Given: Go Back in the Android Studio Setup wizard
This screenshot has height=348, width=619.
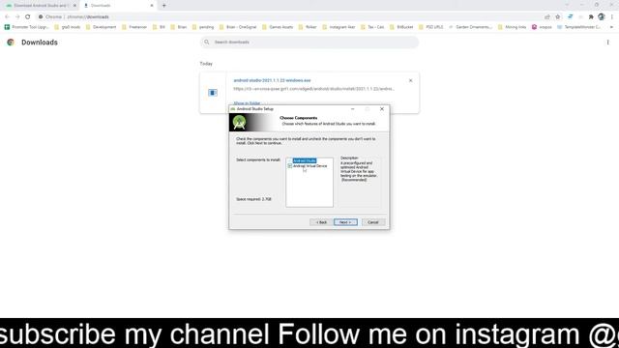Looking at the screenshot, I should point(321,222).
